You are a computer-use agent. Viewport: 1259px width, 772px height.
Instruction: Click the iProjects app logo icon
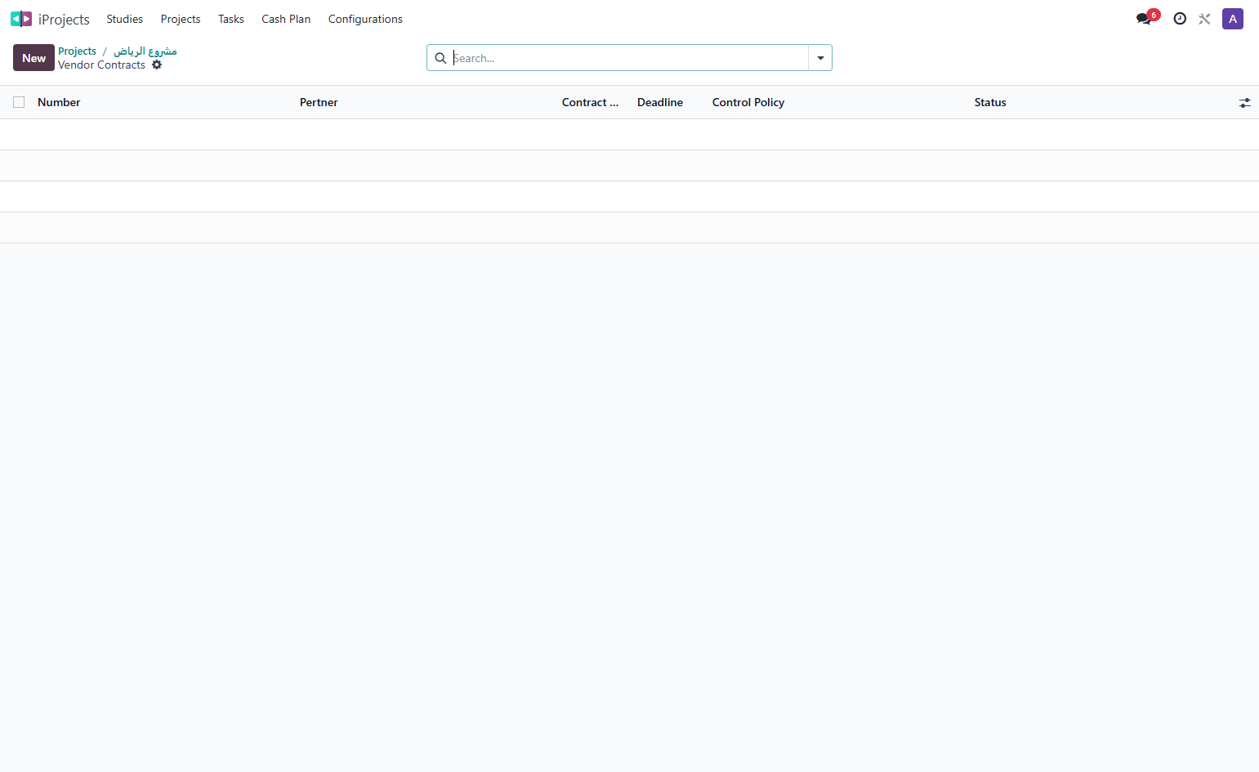(x=21, y=19)
